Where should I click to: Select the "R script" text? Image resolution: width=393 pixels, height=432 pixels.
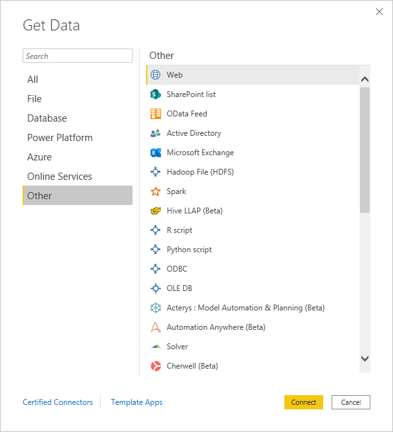click(179, 230)
